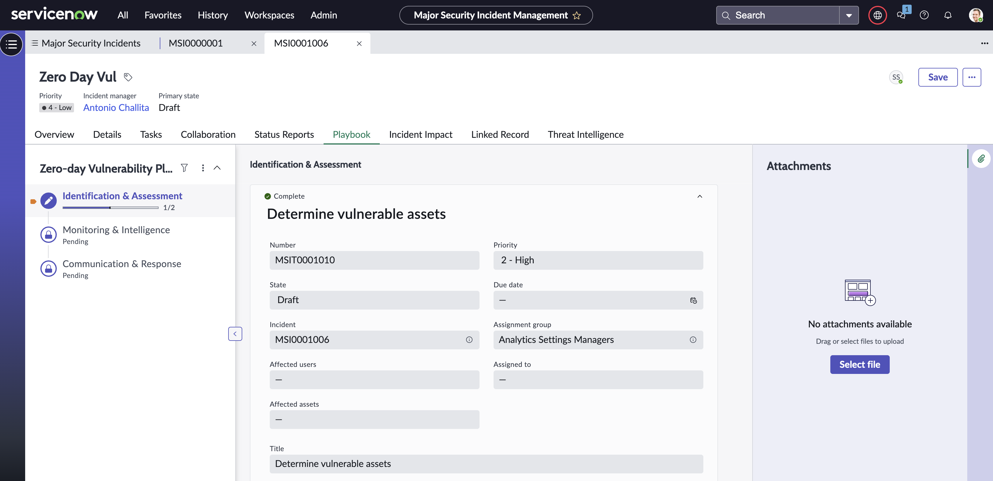993x481 pixels.
Task: Open the user profile avatar
Action: pyautogui.click(x=976, y=16)
